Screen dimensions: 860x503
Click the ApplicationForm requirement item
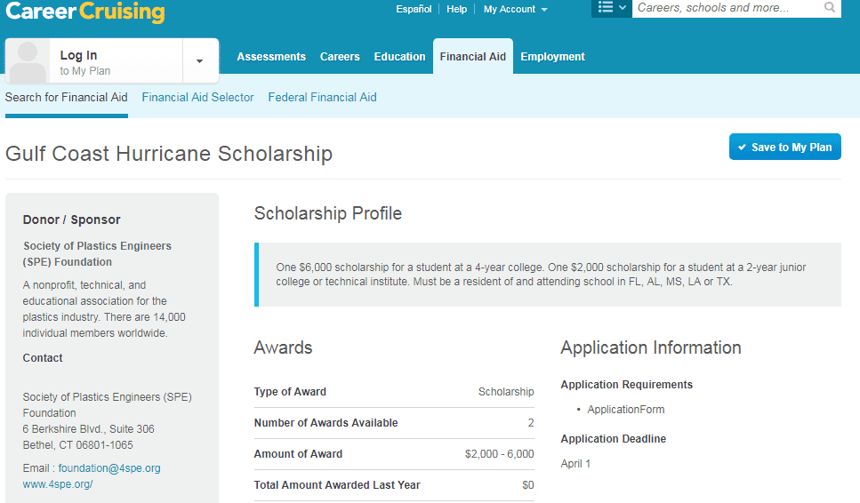point(626,410)
